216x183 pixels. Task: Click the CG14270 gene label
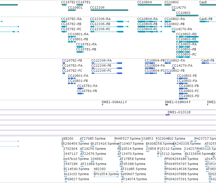[x=179, y=7]
